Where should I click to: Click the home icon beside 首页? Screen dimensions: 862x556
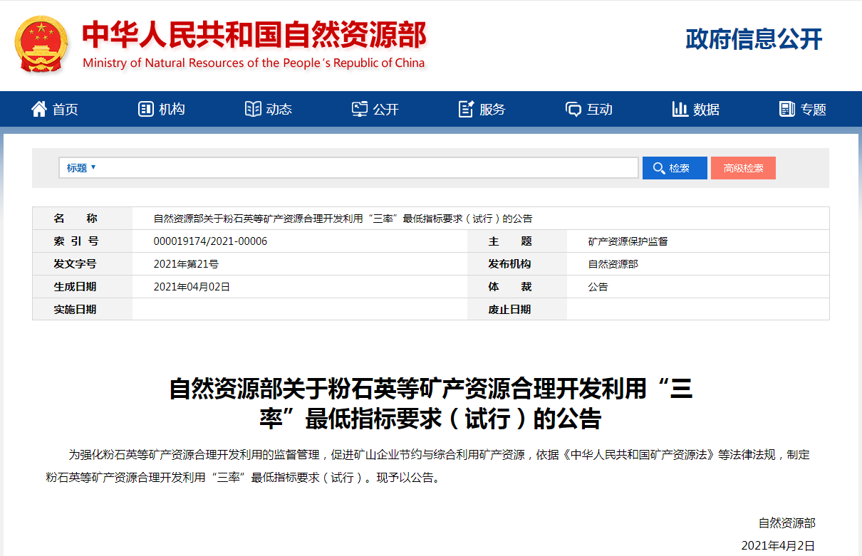[38, 109]
